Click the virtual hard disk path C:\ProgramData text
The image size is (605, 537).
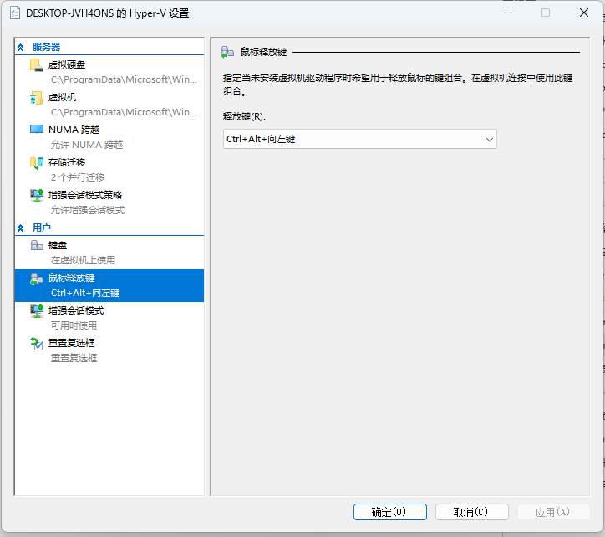tap(124, 79)
